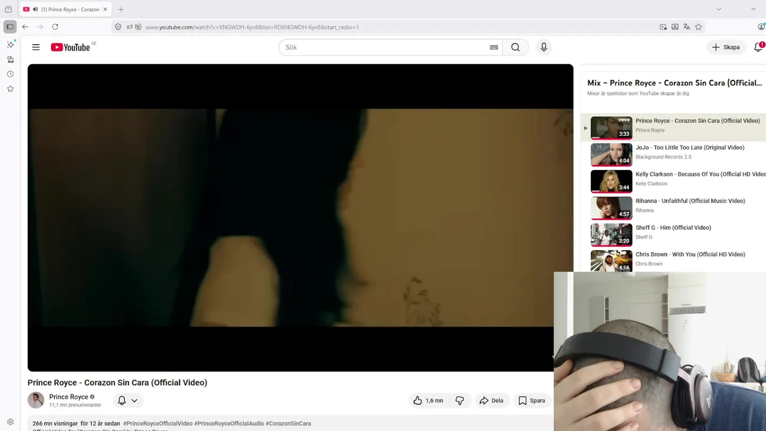Bookmark this page with the star icon
The image size is (766, 431).
[x=698, y=27]
